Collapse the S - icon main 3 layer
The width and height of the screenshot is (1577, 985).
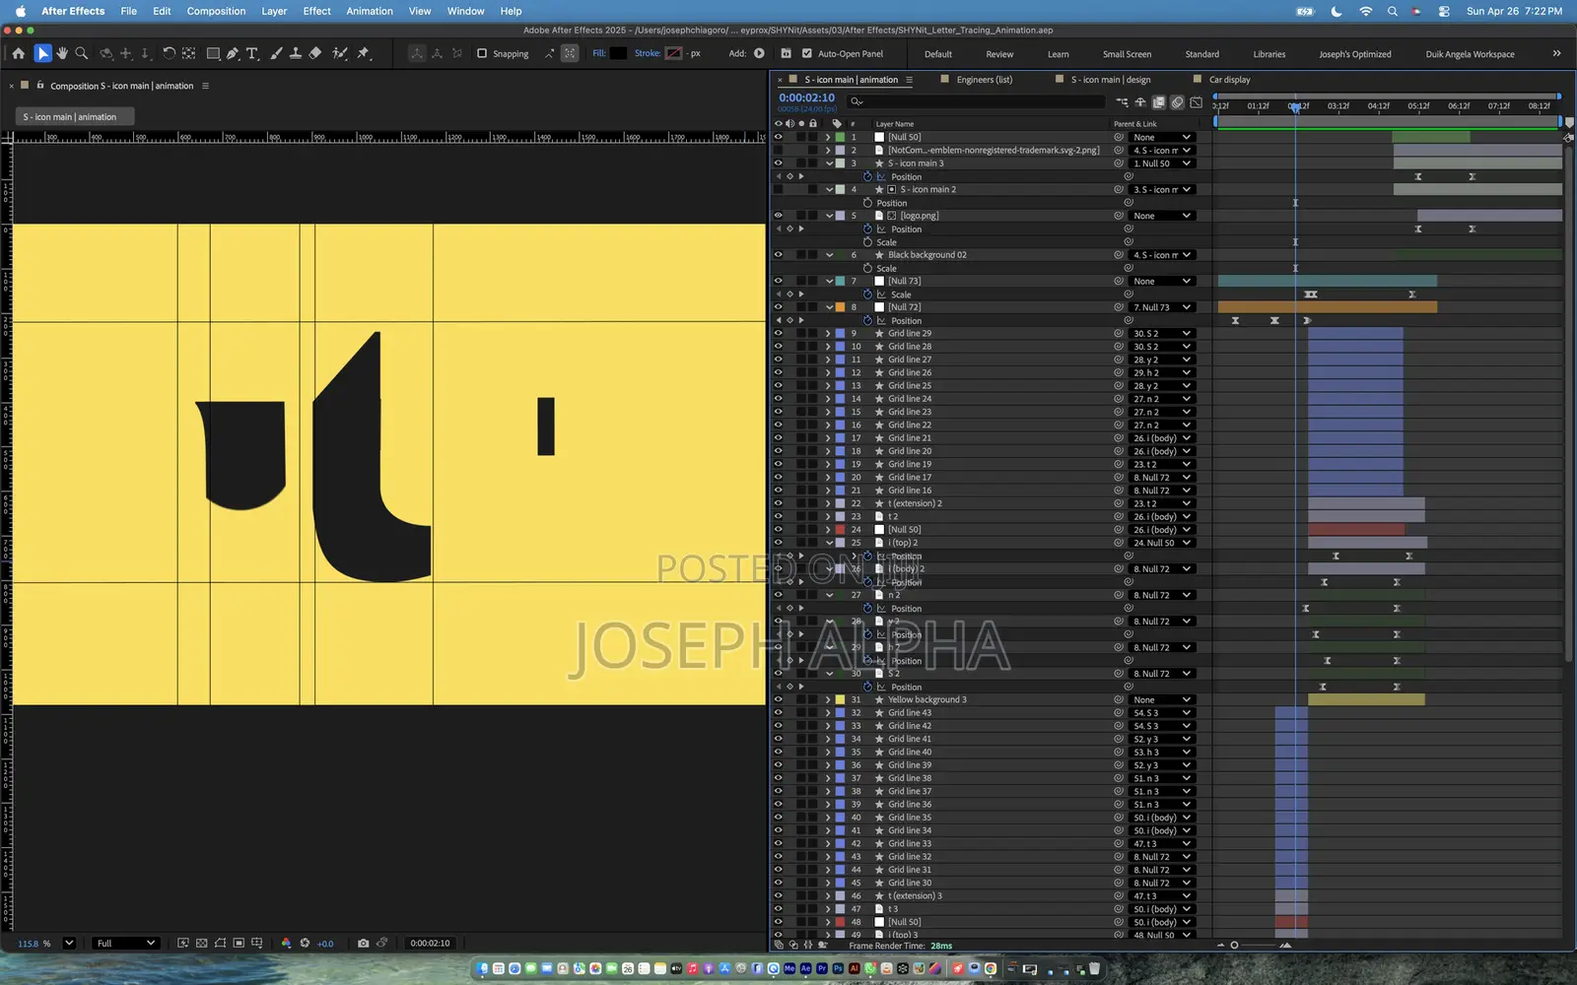(829, 164)
